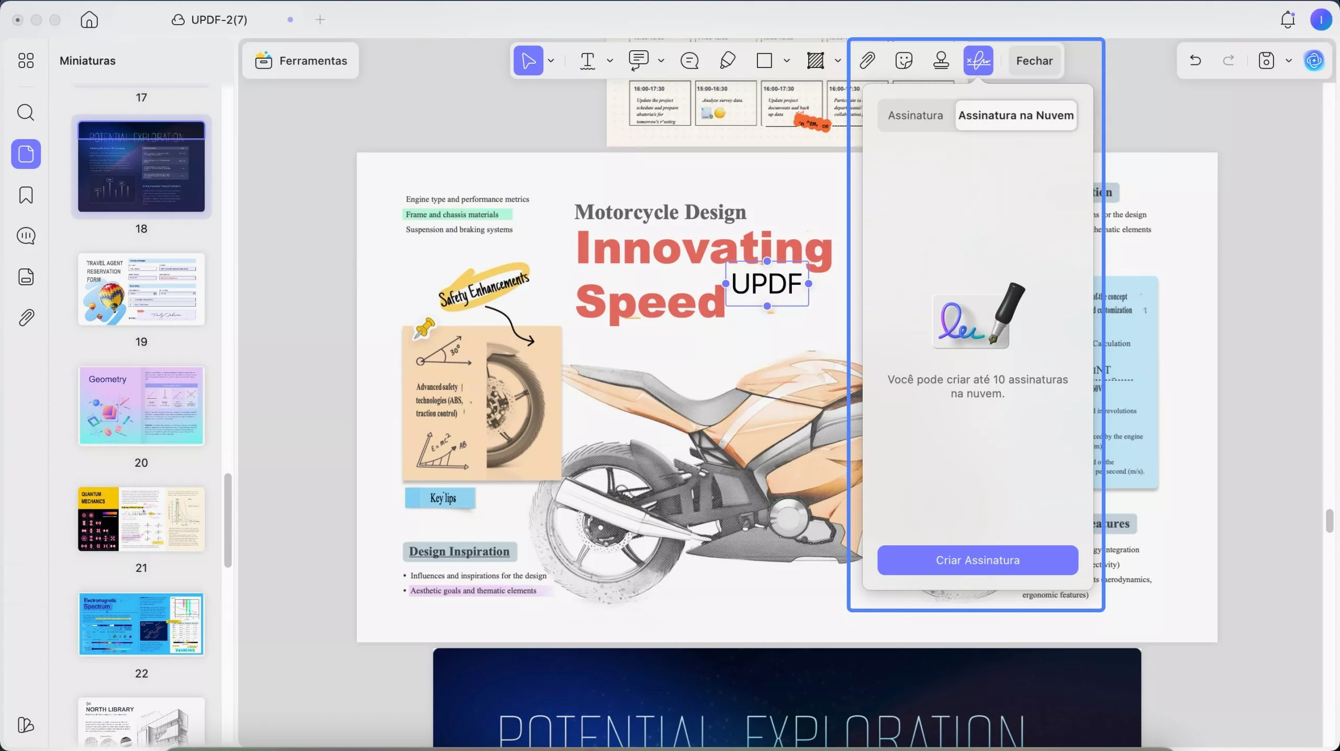Screen dimensions: 1340x751
Task: Open the sticker tool
Action: 904,61
